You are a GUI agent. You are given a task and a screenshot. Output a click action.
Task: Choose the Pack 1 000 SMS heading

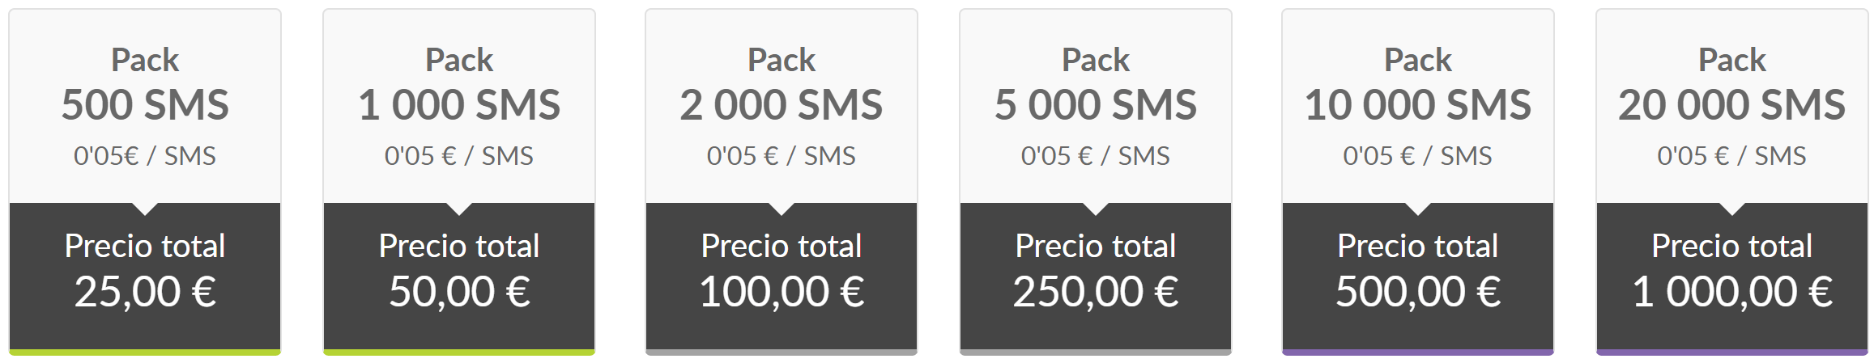tap(459, 84)
